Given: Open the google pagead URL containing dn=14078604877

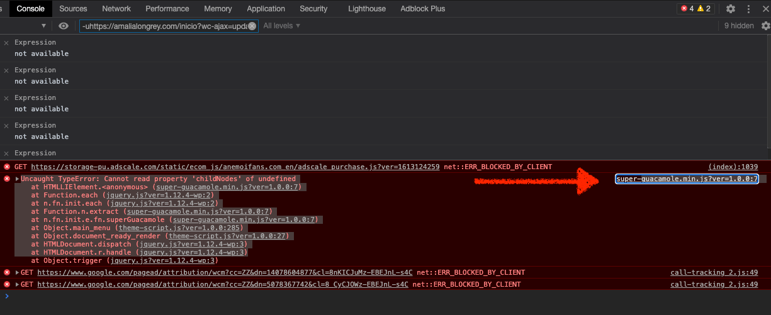Looking at the screenshot, I should coord(225,273).
